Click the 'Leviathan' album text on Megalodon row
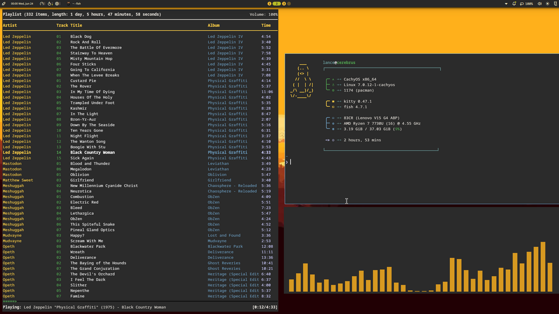This screenshot has height=314, width=559. coord(218,169)
